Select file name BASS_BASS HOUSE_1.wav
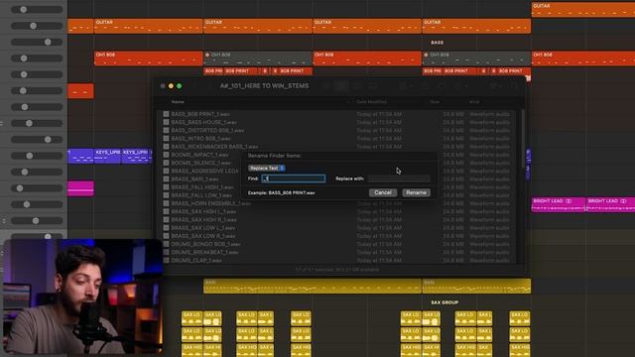 tap(203, 122)
